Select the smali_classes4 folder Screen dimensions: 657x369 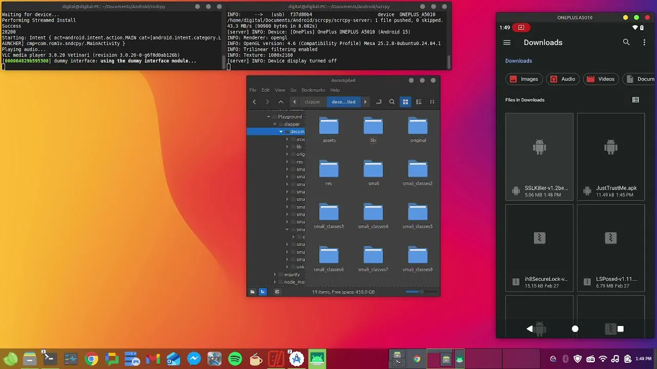click(373, 216)
